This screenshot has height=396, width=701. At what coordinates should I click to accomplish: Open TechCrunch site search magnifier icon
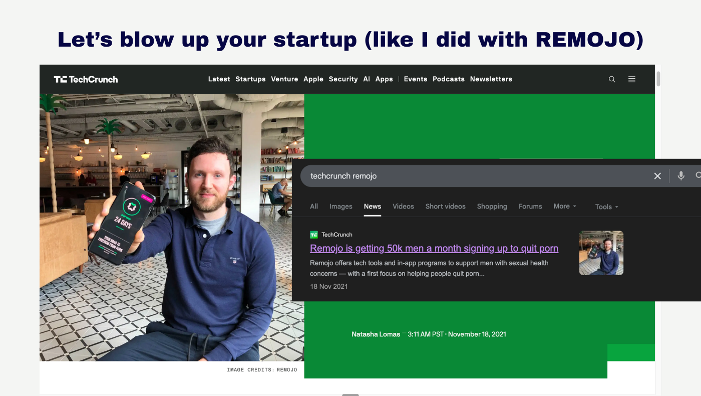coord(612,79)
